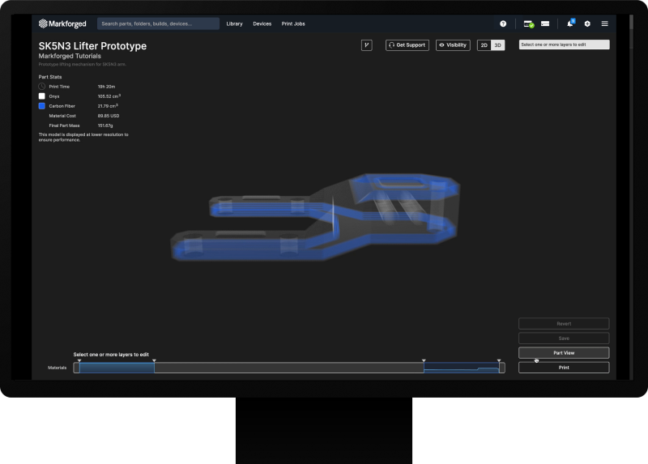The height and width of the screenshot is (464, 648).
Task: Open printer status icon with green check
Action: pyautogui.click(x=529, y=24)
